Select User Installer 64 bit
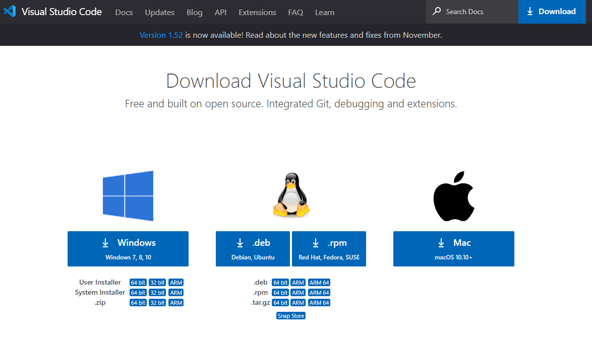 [x=138, y=283]
